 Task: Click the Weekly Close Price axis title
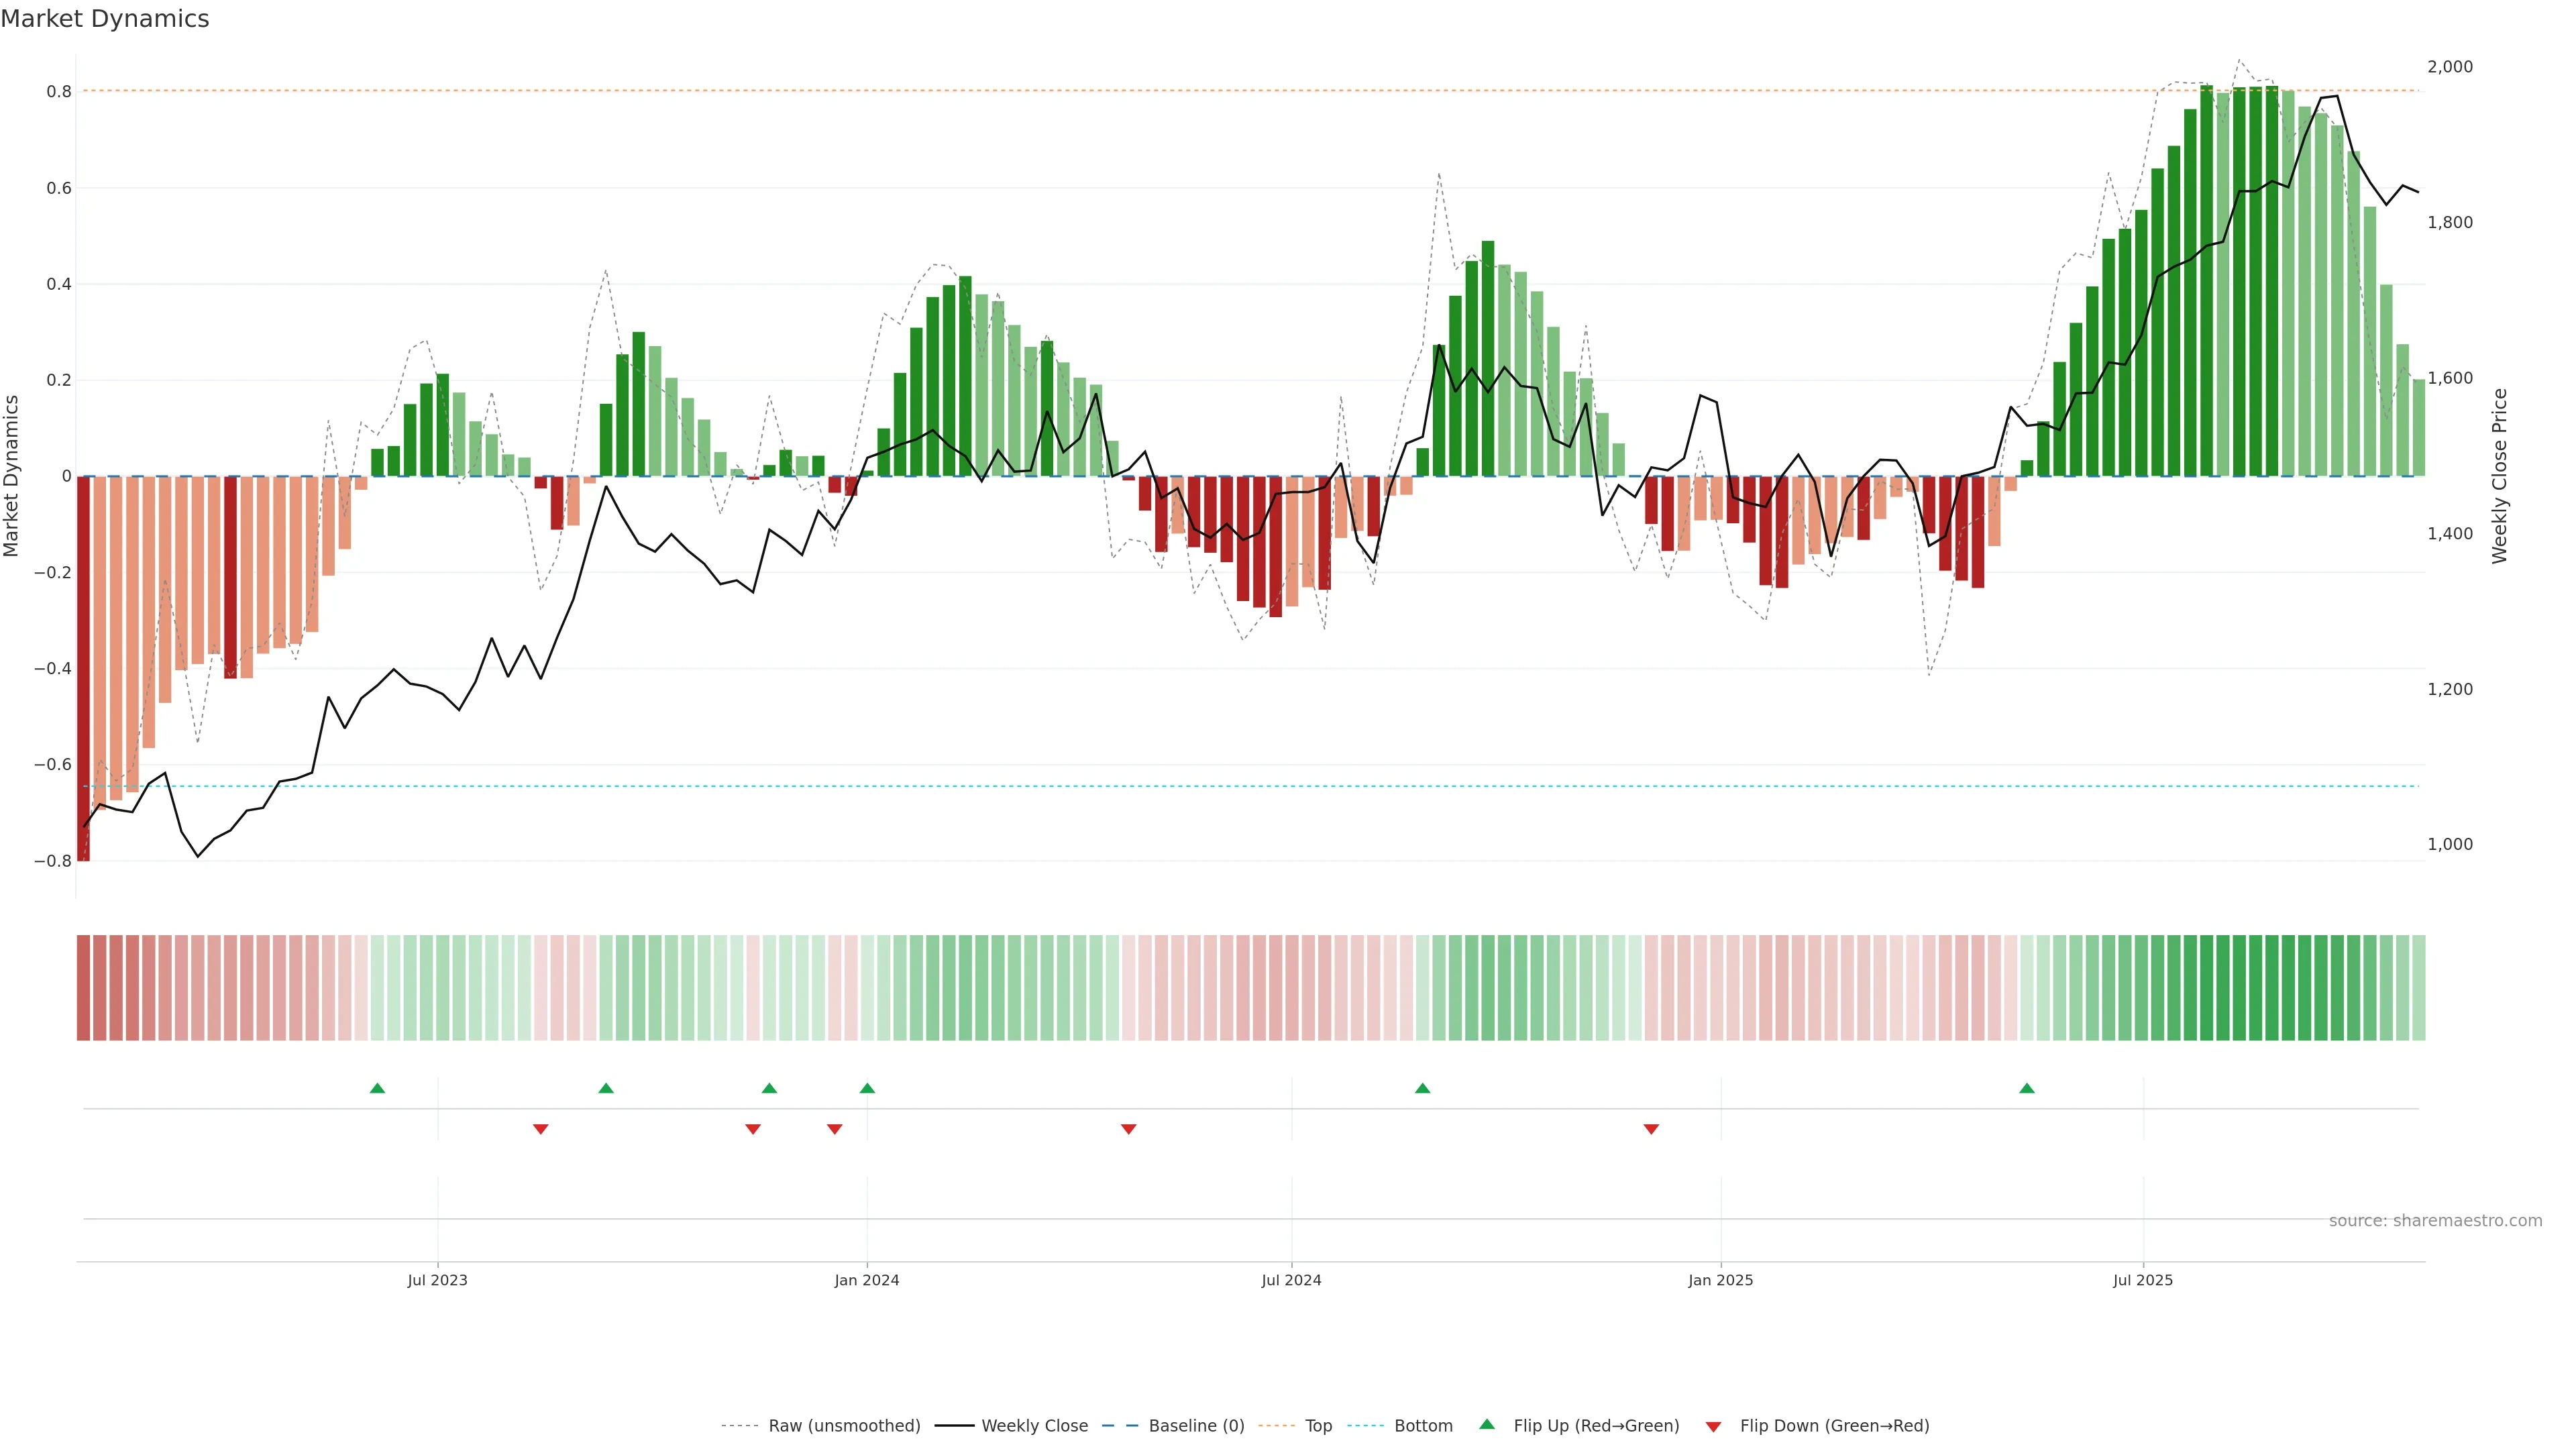[2499, 476]
